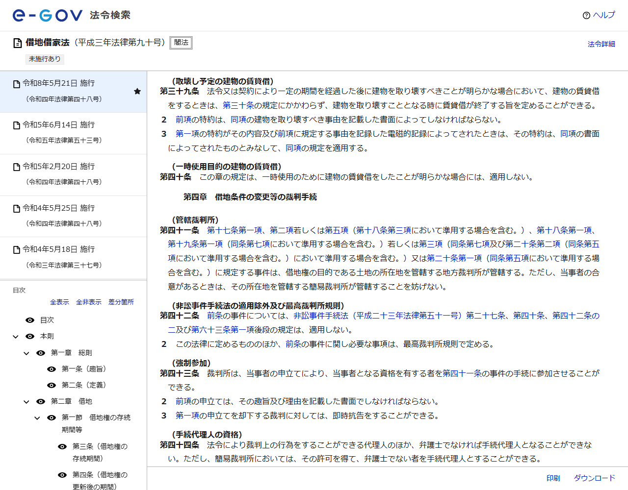628x490 pixels.
Task: Select the 令和8年5月21日 施行 version
Action: pyautogui.click(x=74, y=92)
